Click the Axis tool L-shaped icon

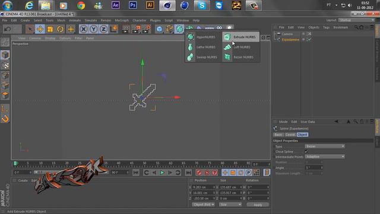[x=5, y=108]
